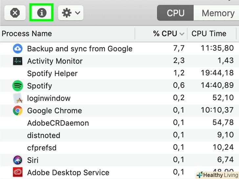
Task: Open the inspect process info button
Action: coord(41,13)
